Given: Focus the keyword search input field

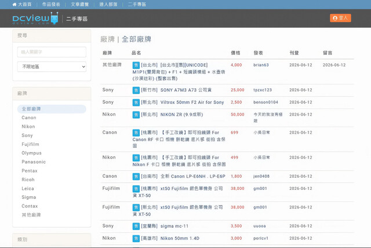Looking at the screenshot, I should [x=52, y=52].
